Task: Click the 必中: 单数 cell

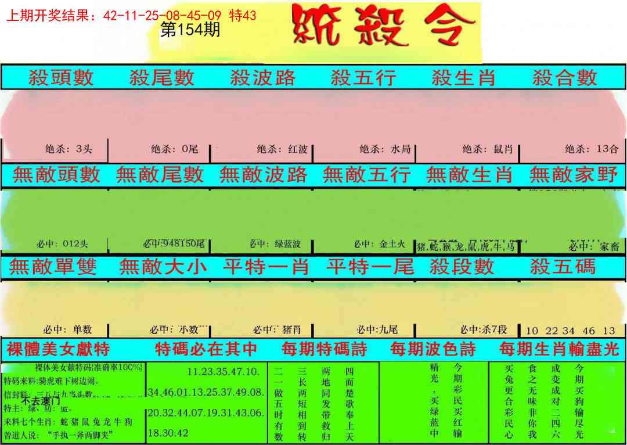Action: pos(68,330)
